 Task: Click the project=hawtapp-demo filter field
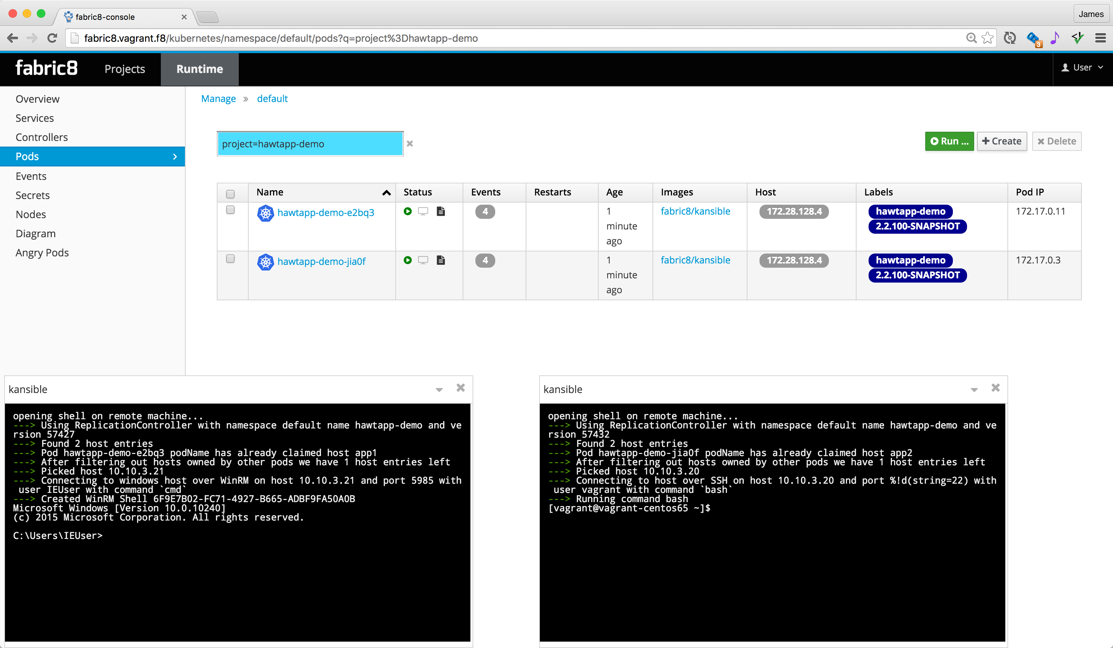click(x=310, y=144)
